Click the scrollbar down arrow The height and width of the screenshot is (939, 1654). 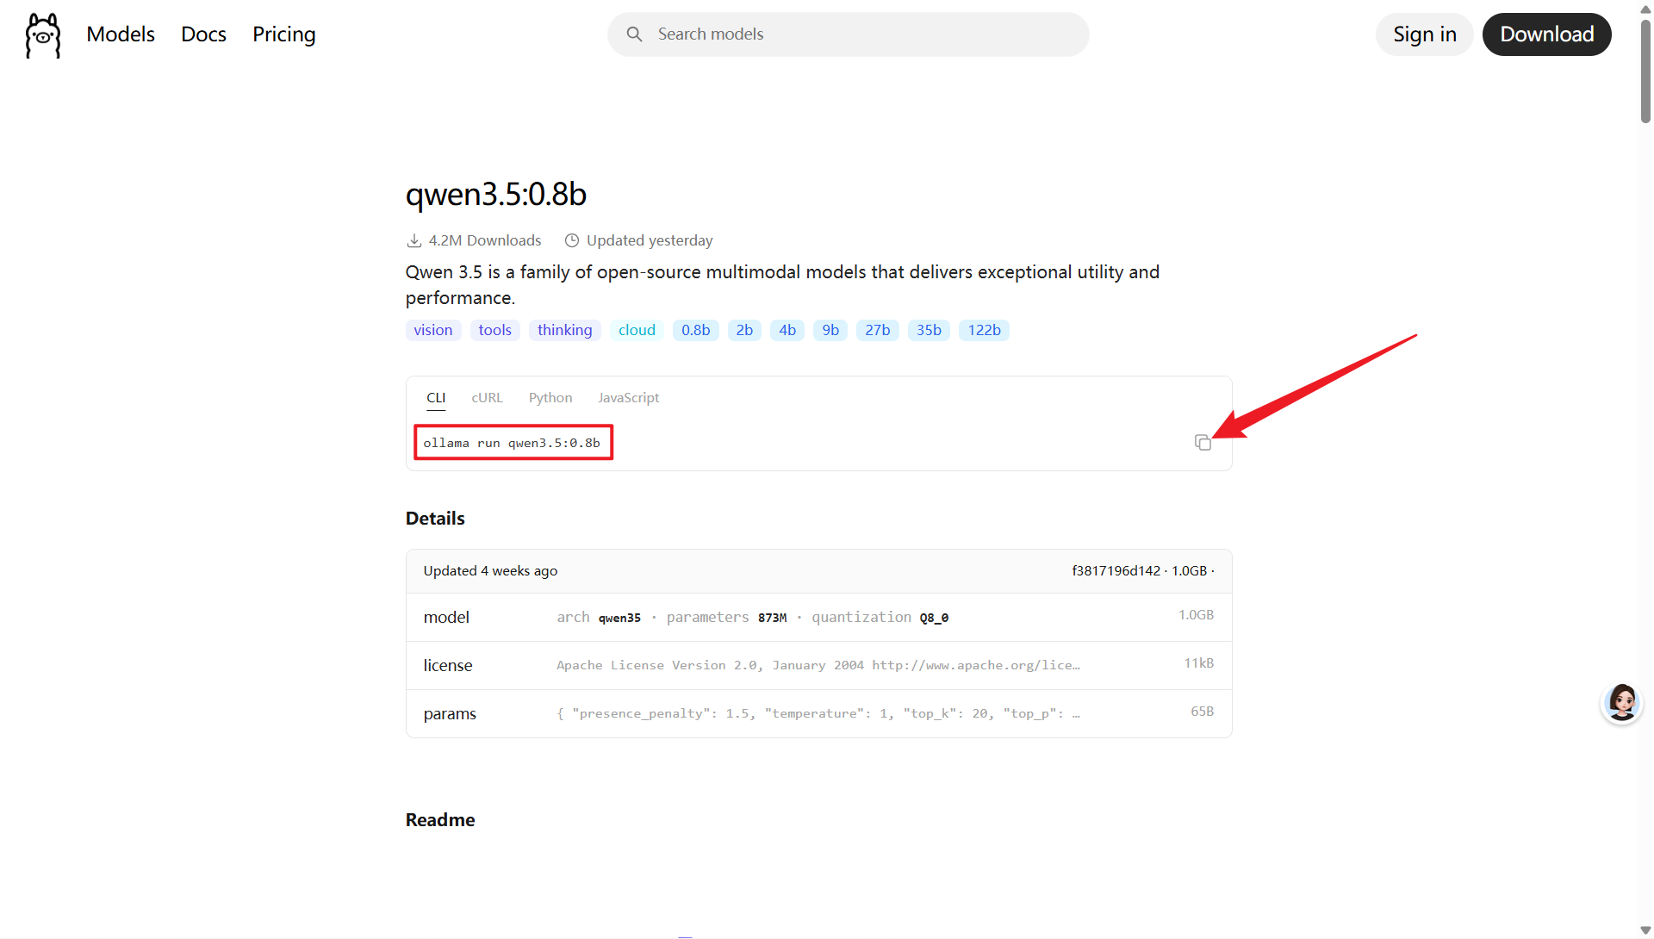click(1645, 930)
